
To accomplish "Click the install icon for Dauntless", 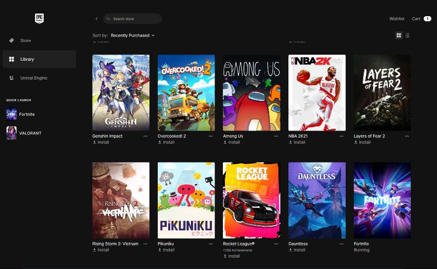I will point(291,250).
